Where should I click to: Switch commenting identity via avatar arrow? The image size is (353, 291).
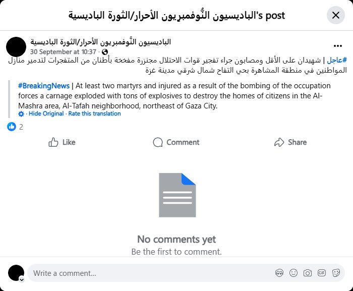[x=21, y=279]
